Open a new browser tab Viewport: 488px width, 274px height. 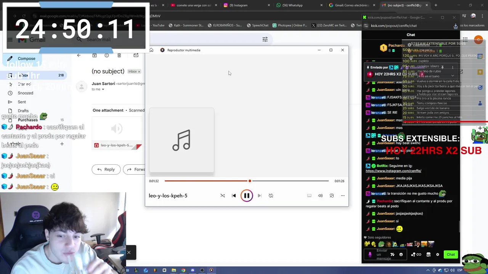(436, 5)
